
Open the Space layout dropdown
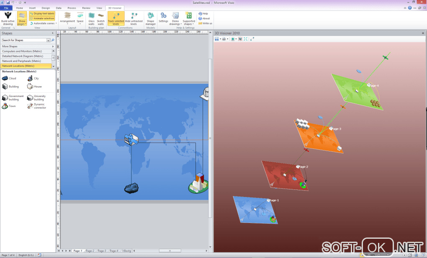coord(80,18)
